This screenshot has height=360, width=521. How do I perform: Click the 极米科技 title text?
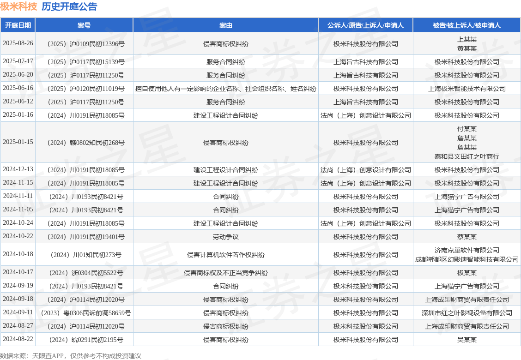pos(18,6)
